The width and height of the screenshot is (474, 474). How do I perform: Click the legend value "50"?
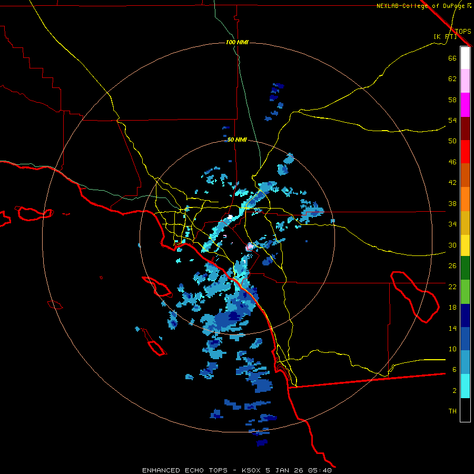click(452, 141)
